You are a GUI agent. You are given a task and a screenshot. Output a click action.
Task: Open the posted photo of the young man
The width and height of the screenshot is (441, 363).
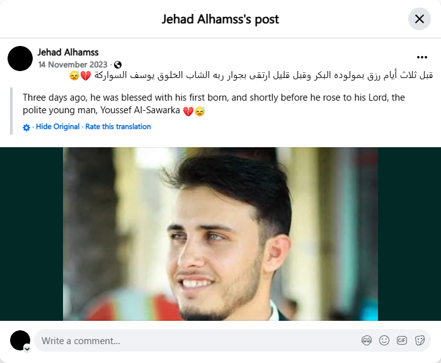click(x=220, y=234)
